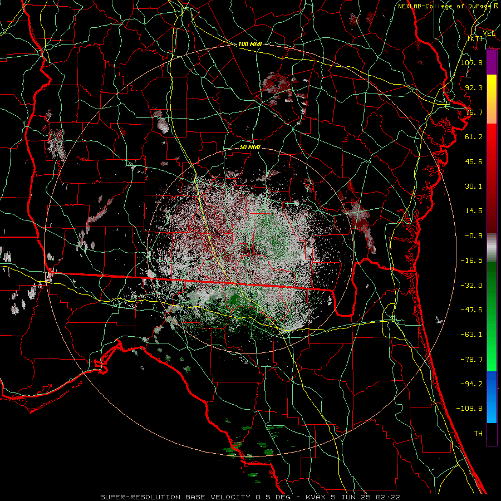The width and height of the screenshot is (501, 501).
Task: Click the blue segment of color bar
Action: coord(492,397)
